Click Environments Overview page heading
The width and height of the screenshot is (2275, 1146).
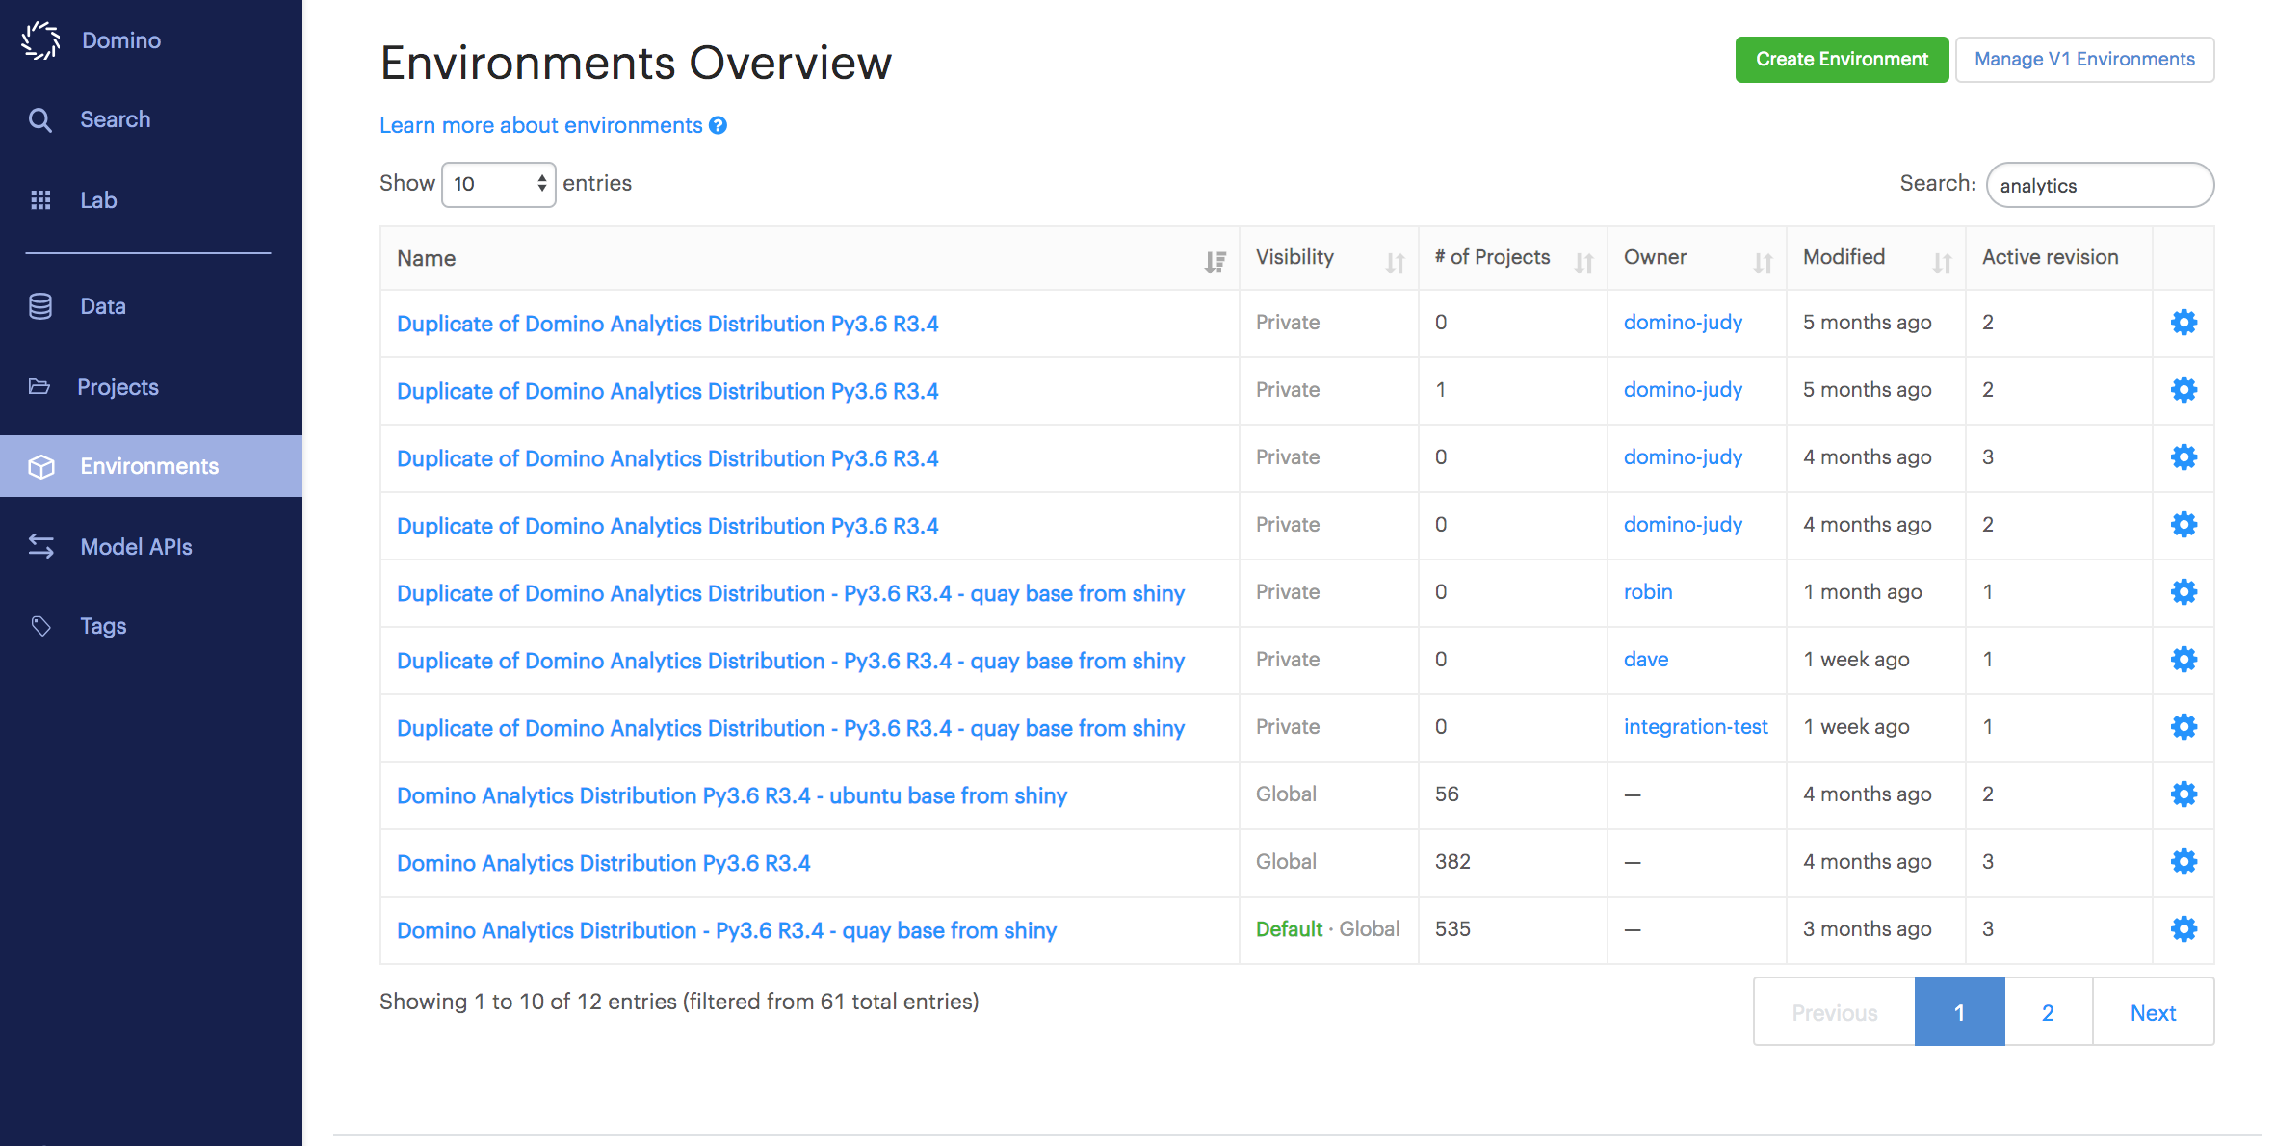(x=636, y=63)
